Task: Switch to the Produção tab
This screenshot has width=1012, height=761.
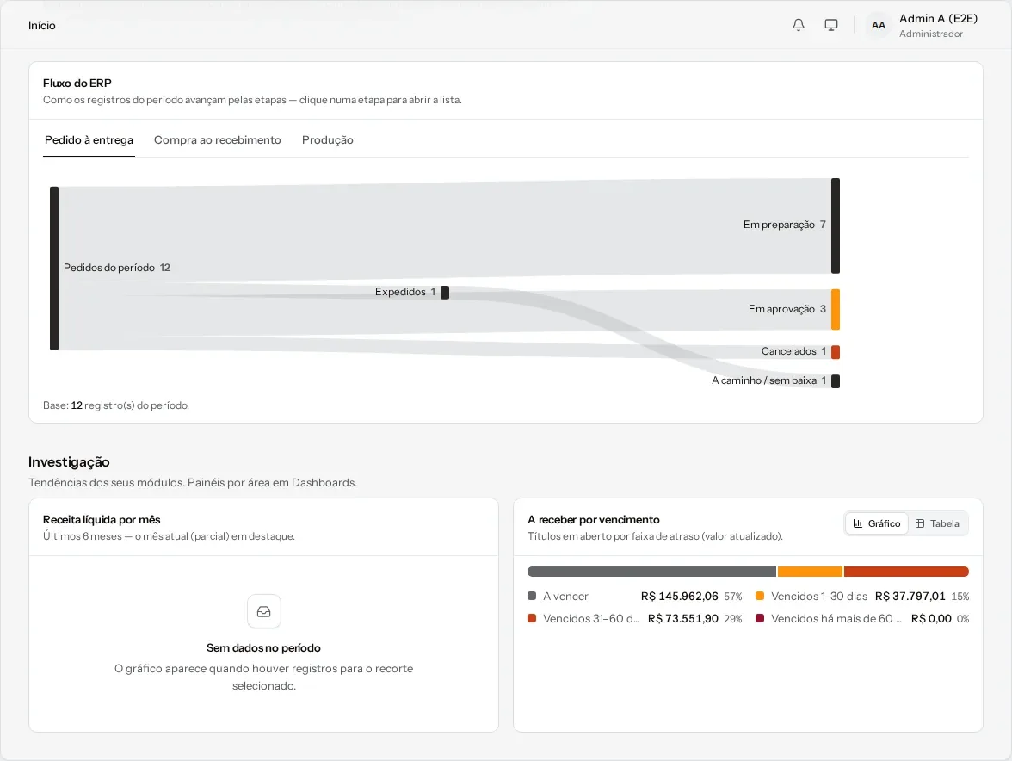Action: pos(327,140)
